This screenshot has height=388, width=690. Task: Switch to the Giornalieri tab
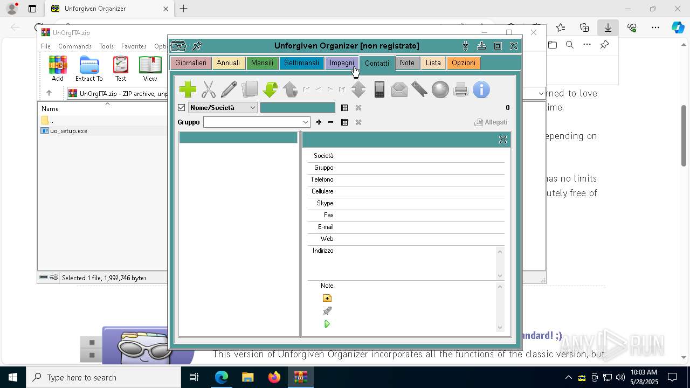pyautogui.click(x=191, y=63)
